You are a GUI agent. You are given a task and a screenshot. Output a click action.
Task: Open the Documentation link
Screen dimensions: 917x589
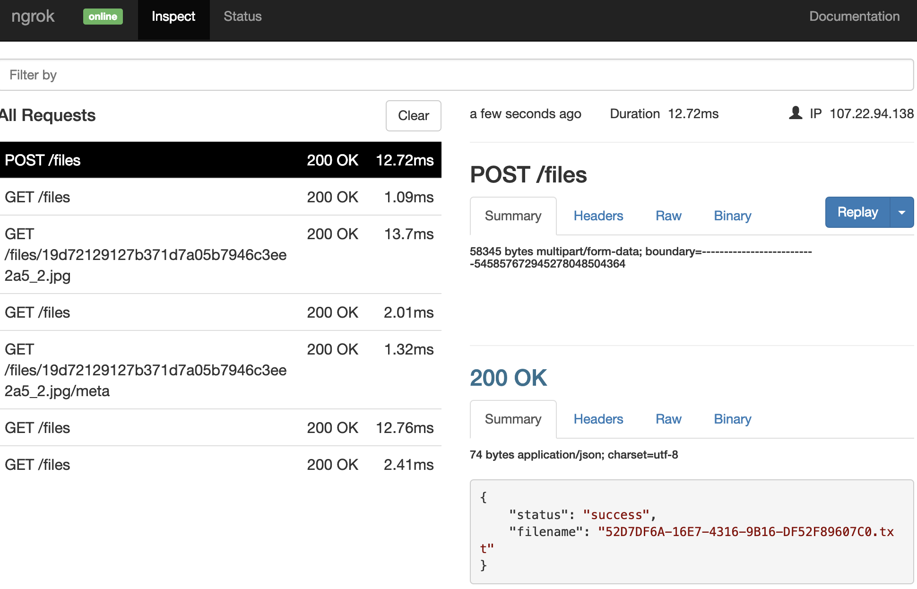click(854, 17)
